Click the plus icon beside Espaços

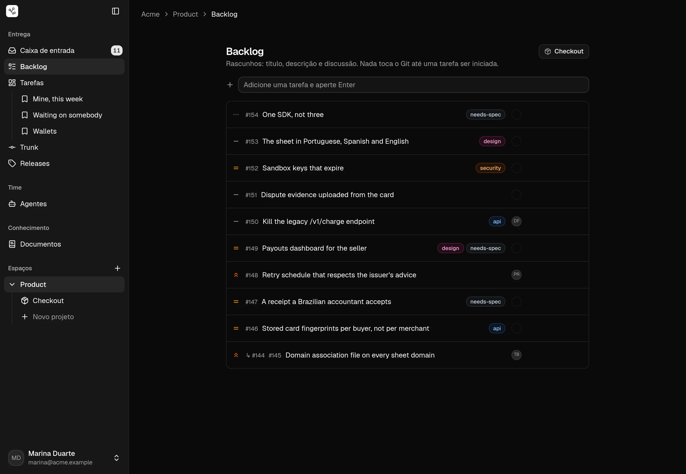point(117,268)
